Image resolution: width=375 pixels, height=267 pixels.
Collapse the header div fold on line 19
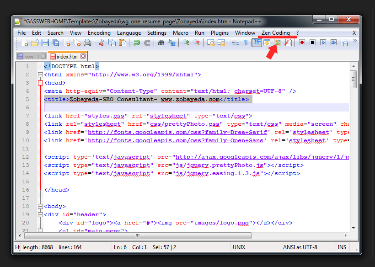point(40,215)
